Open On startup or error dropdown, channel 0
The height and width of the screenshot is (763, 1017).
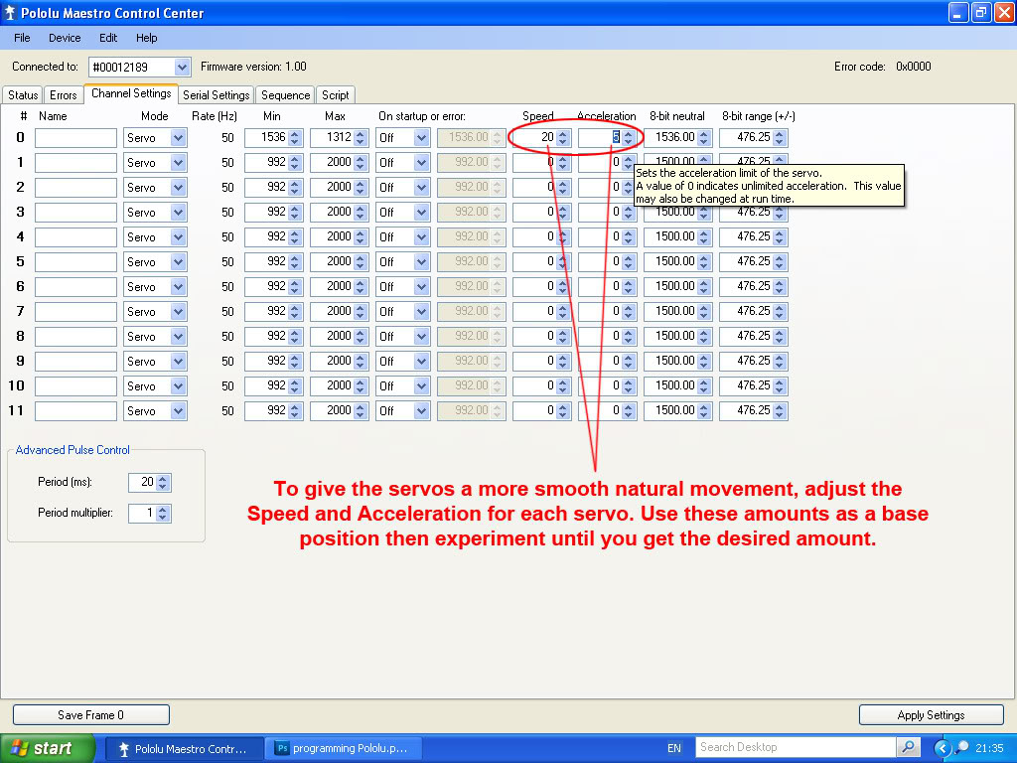coord(421,137)
